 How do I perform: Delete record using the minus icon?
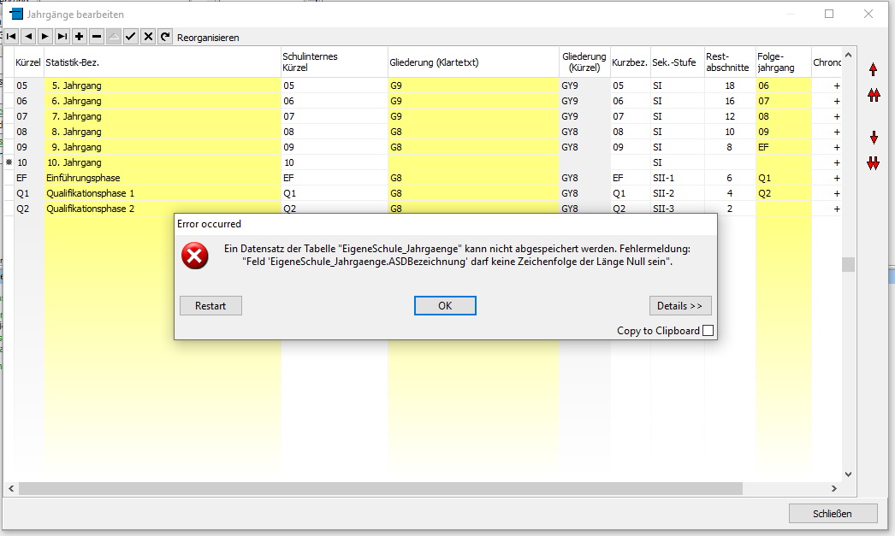97,37
